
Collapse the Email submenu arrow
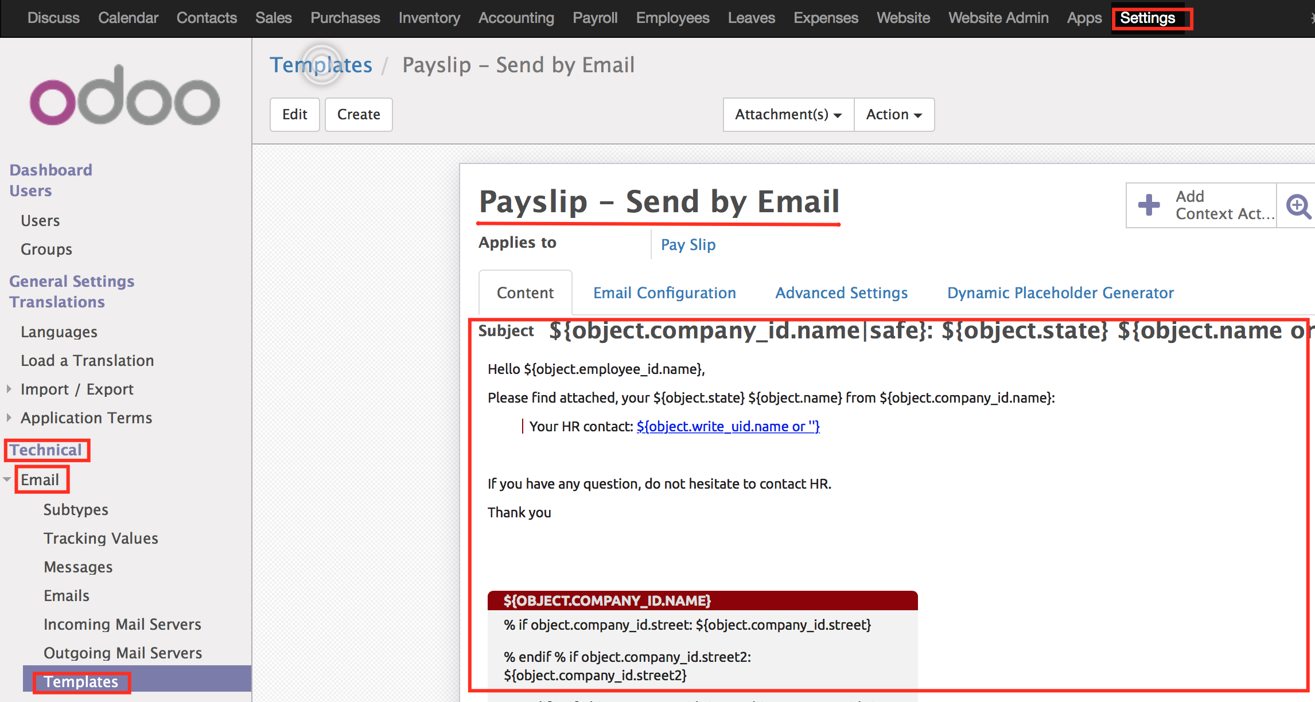[x=7, y=479]
